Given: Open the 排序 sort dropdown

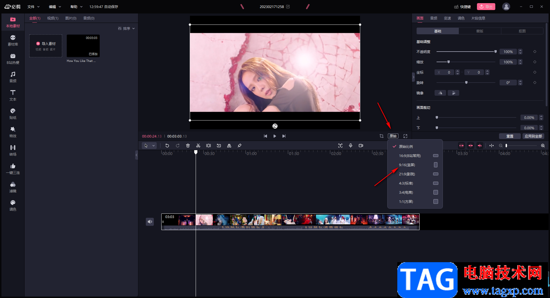Looking at the screenshot, I should (126, 28).
